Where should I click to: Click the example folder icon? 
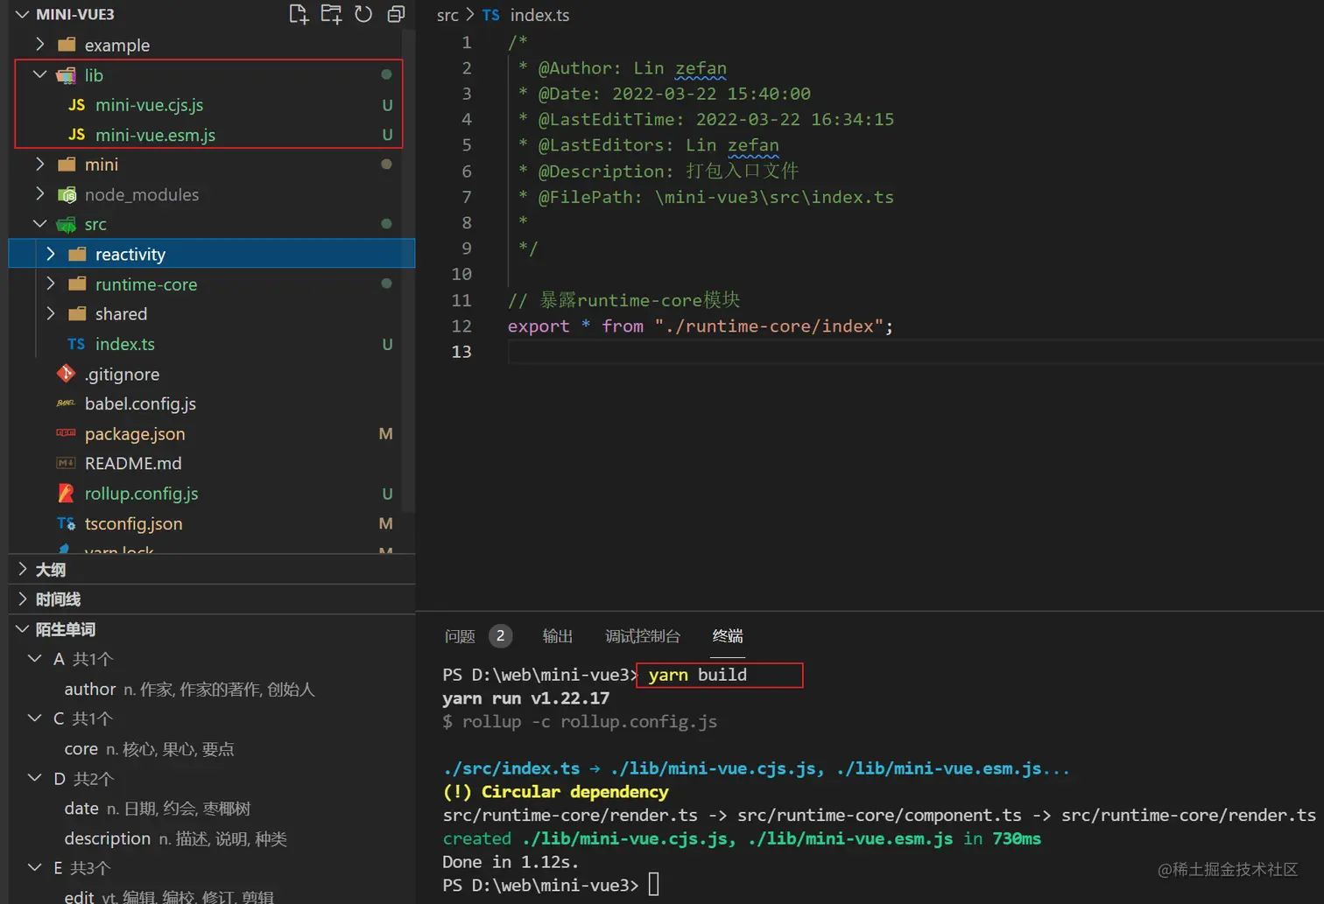pyautogui.click(x=66, y=45)
